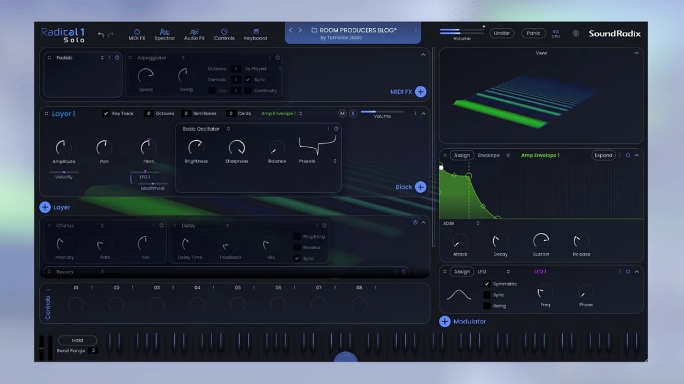This screenshot has height=384, width=684.
Task: Toggle the Arpeggiator Sync checkbox
Action: (248, 79)
